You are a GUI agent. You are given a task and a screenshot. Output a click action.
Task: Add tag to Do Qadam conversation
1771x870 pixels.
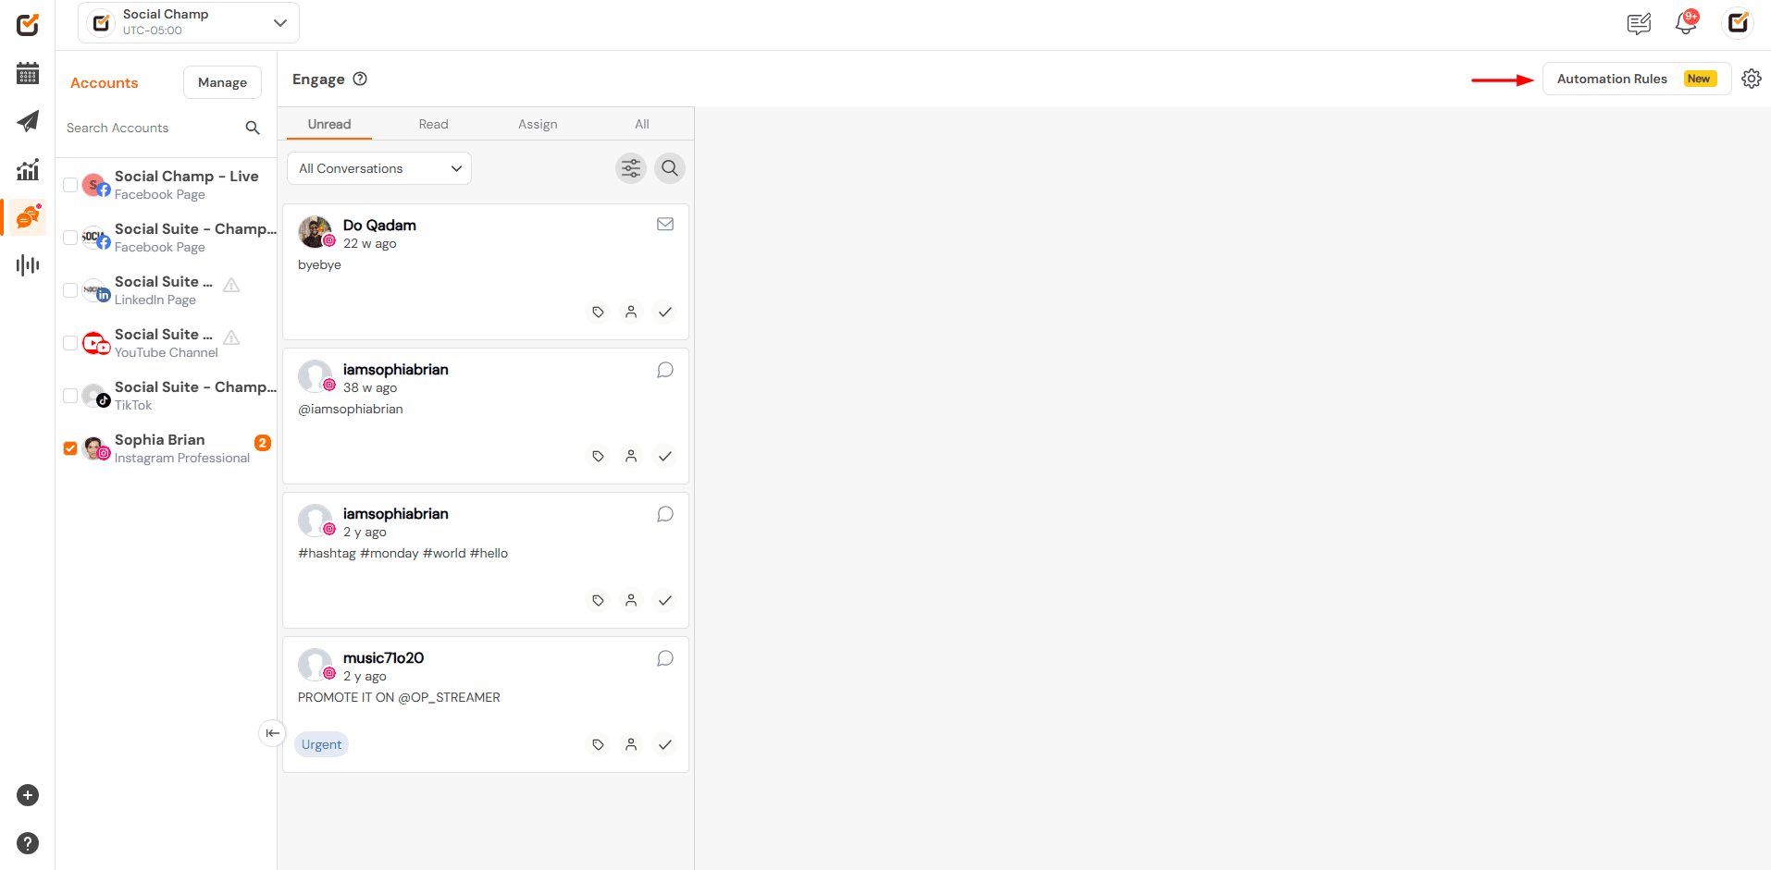598,312
